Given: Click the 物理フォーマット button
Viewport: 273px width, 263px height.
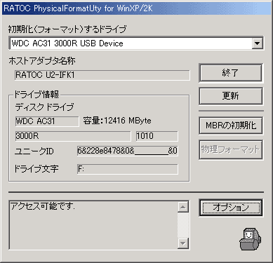Looking at the screenshot, I should (x=231, y=149).
